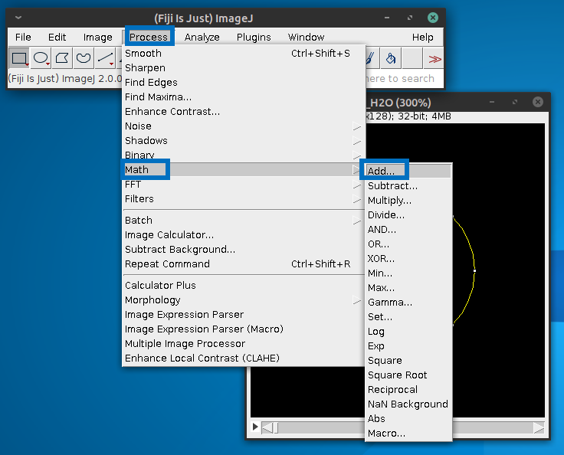
Task: Select the Rectangle selection tool
Action: 19,58
